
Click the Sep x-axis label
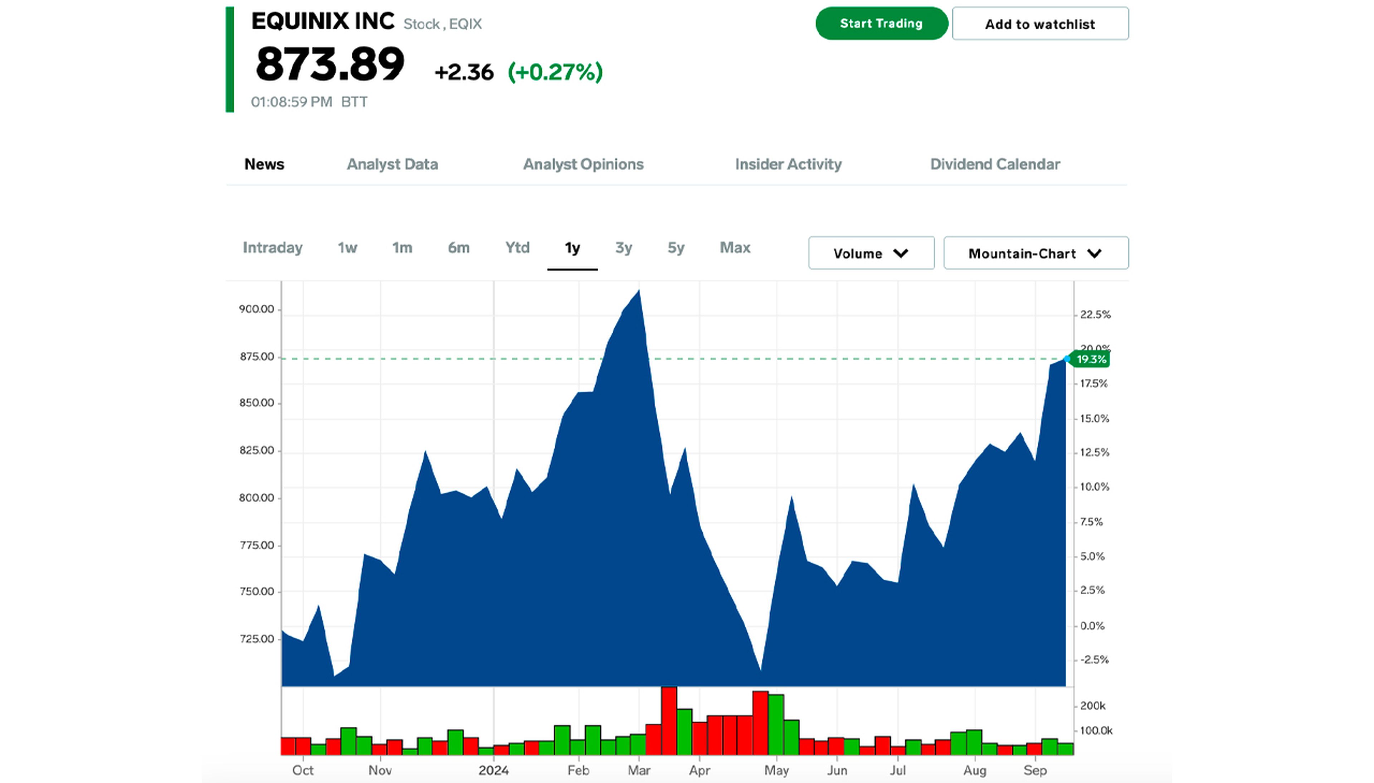[x=1035, y=770]
